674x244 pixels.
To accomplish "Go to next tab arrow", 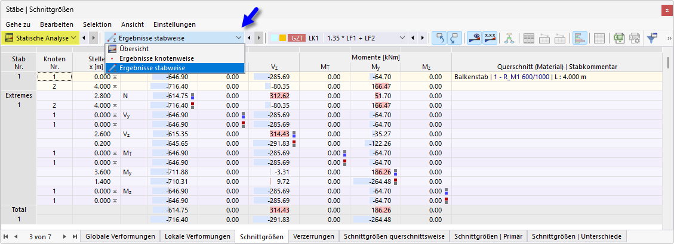I will [65, 236].
